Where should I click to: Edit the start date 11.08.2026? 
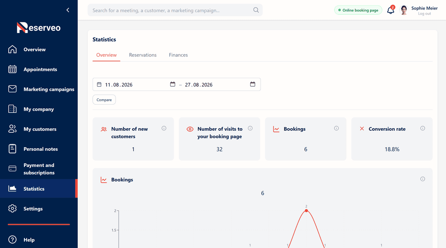click(119, 85)
